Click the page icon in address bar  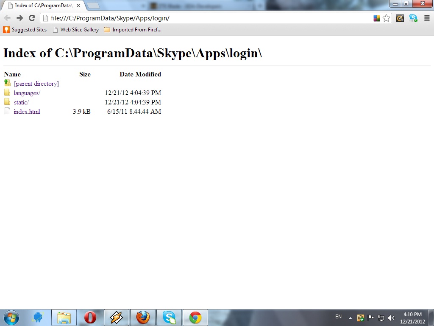pyautogui.click(x=45, y=18)
